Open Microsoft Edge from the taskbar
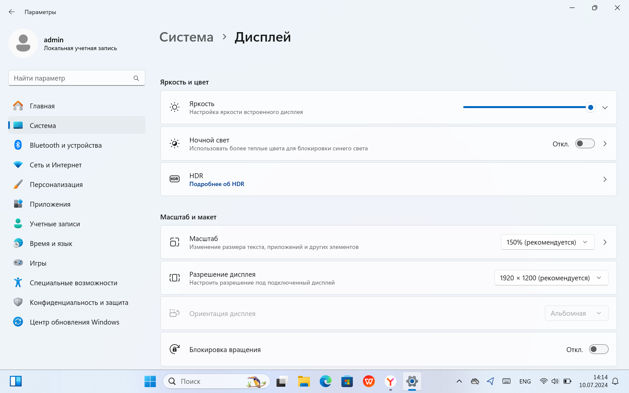Screen dimensions: 629x393 point(325,381)
